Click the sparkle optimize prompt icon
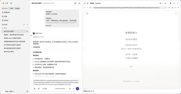Viewport: 181px width, 94px height. pyautogui.click(x=74, y=89)
